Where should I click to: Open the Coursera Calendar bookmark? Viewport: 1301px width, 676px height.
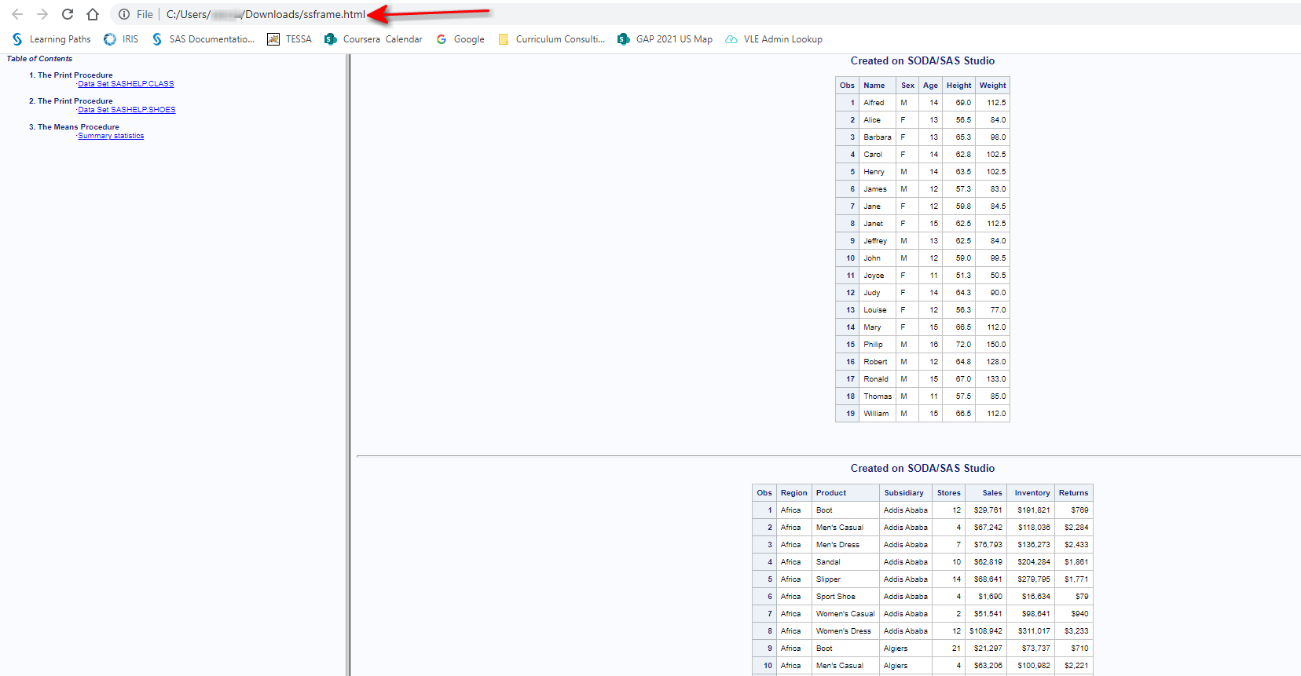[373, 39]
